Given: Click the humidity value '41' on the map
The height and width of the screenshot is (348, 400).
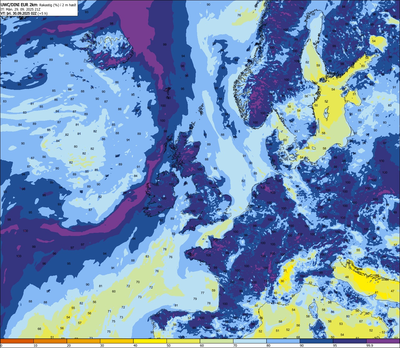Looking at the screenshot, I should pos(377,292).
